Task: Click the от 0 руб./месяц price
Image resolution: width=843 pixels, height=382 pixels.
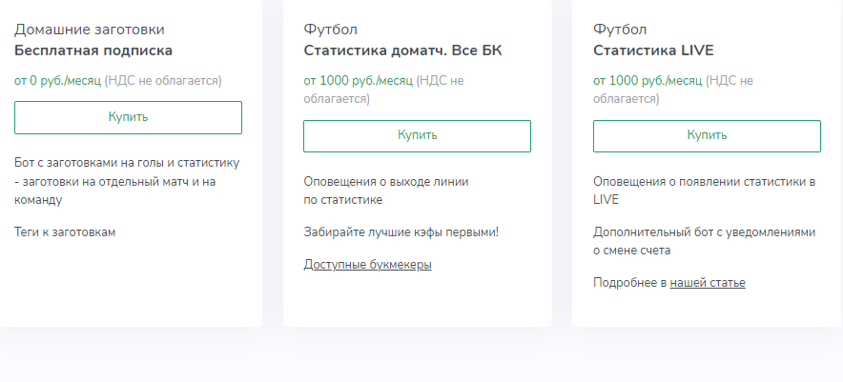Action: (x=57, y=81)
